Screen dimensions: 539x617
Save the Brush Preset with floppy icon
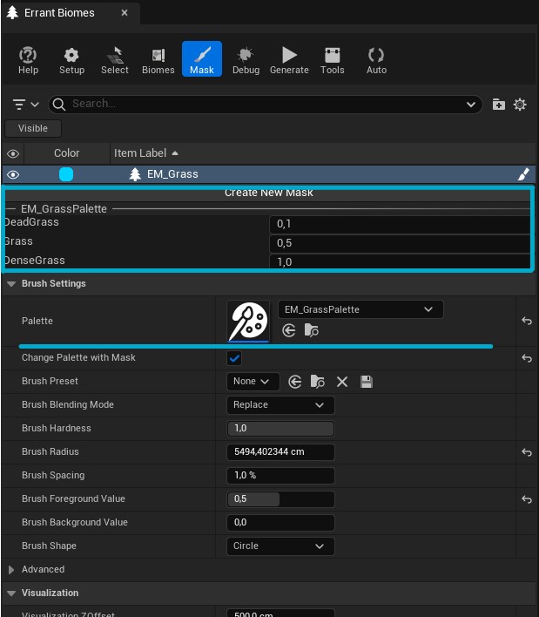pyautogui.click(x=367, y=382)
